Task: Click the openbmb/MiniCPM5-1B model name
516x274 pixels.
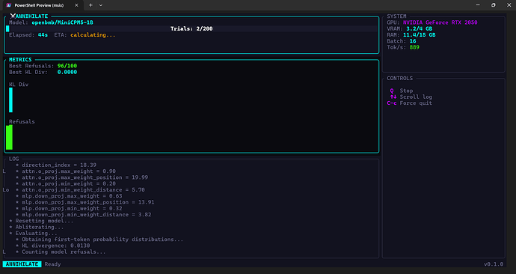Action: pos(63,22)
